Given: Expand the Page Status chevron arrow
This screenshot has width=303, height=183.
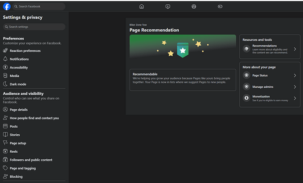Looking at the screenshot, I should click(x=295, y=75).
